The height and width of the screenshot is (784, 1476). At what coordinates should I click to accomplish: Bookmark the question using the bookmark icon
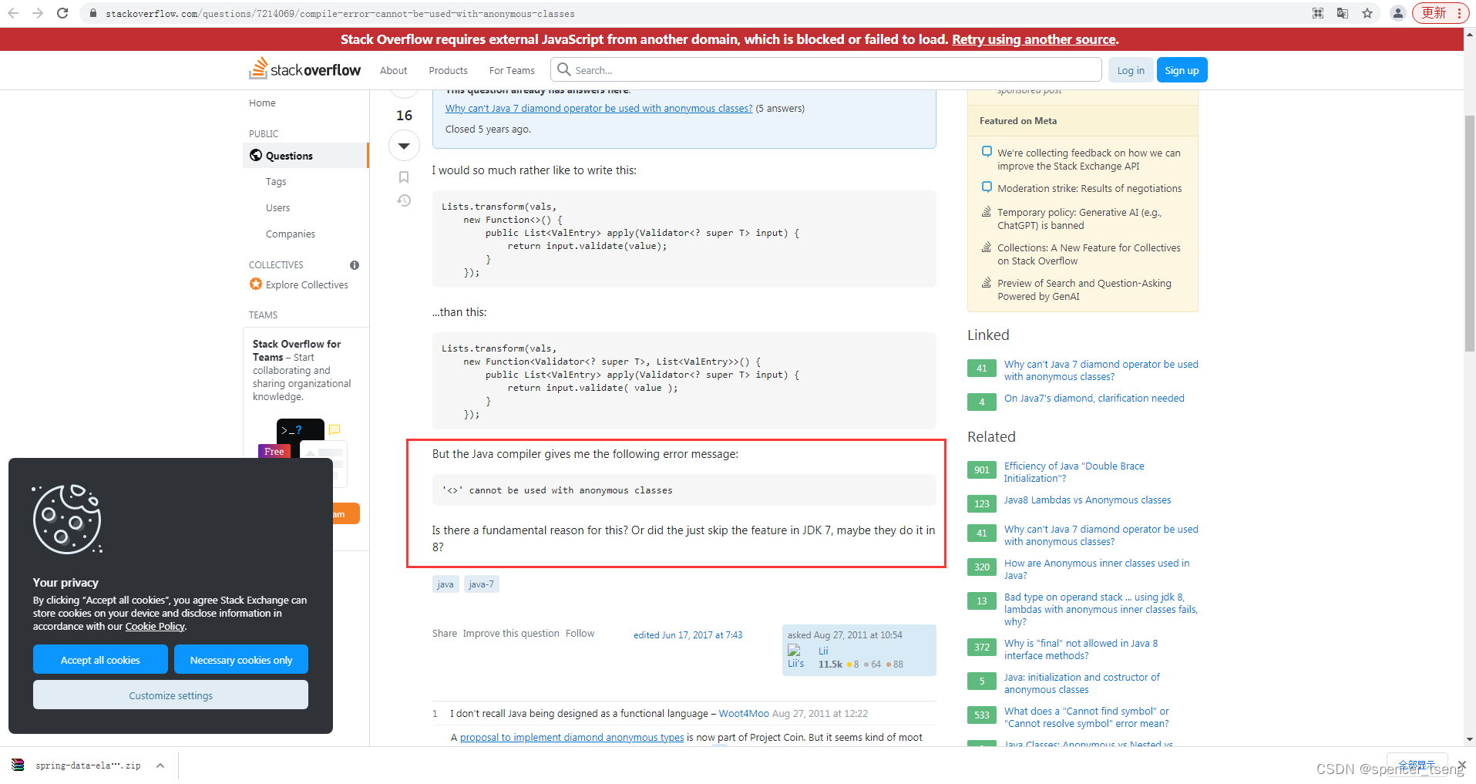(403, 176)
